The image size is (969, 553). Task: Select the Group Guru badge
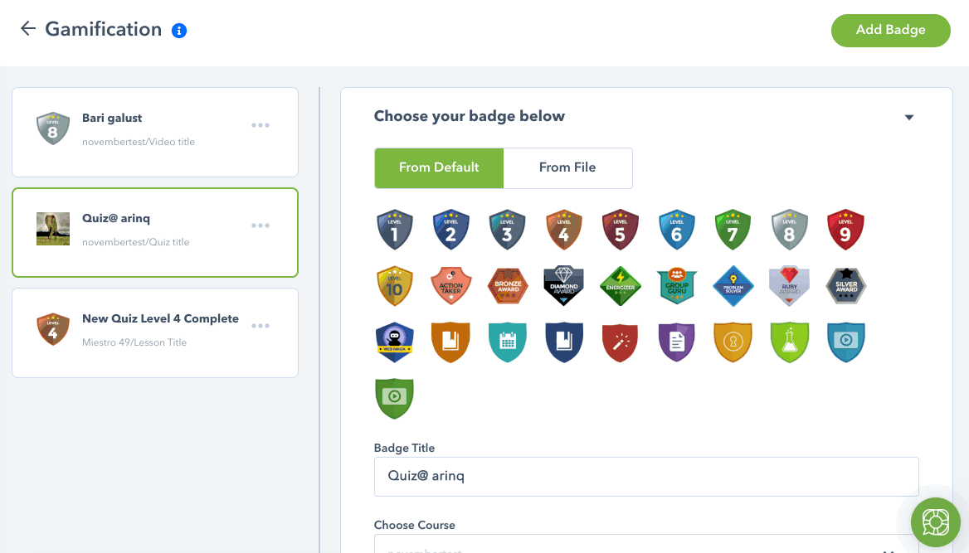tap(677, 285)
